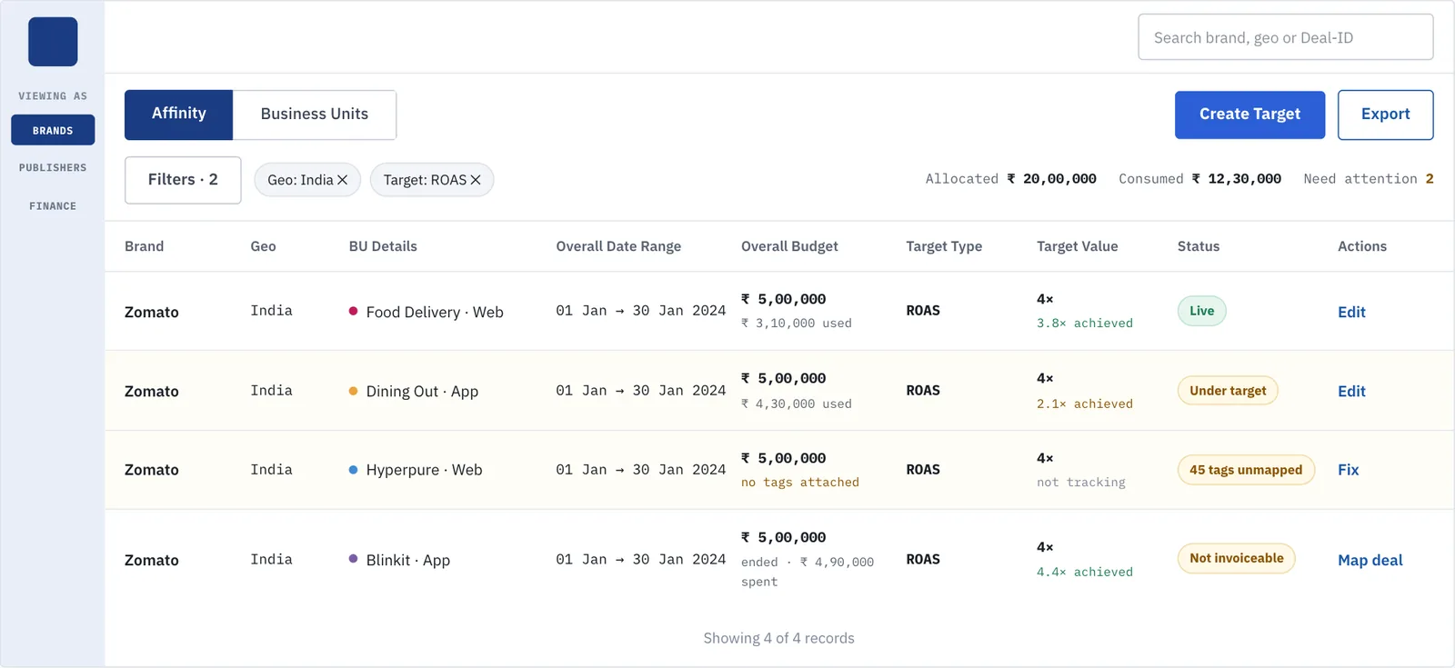Click the Not invoiceable status badge

[1236, 558]
